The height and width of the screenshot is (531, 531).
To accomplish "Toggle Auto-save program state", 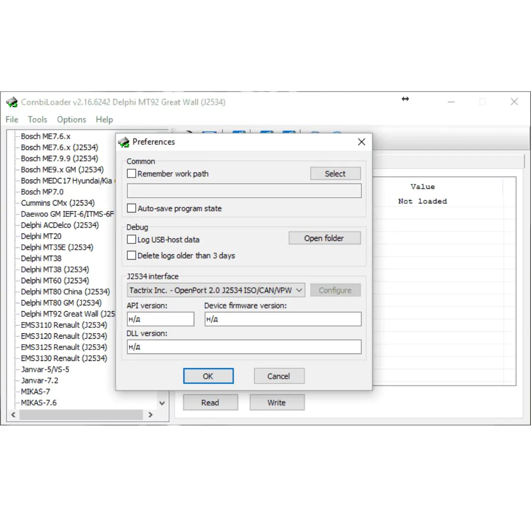I will click(132, 208).
